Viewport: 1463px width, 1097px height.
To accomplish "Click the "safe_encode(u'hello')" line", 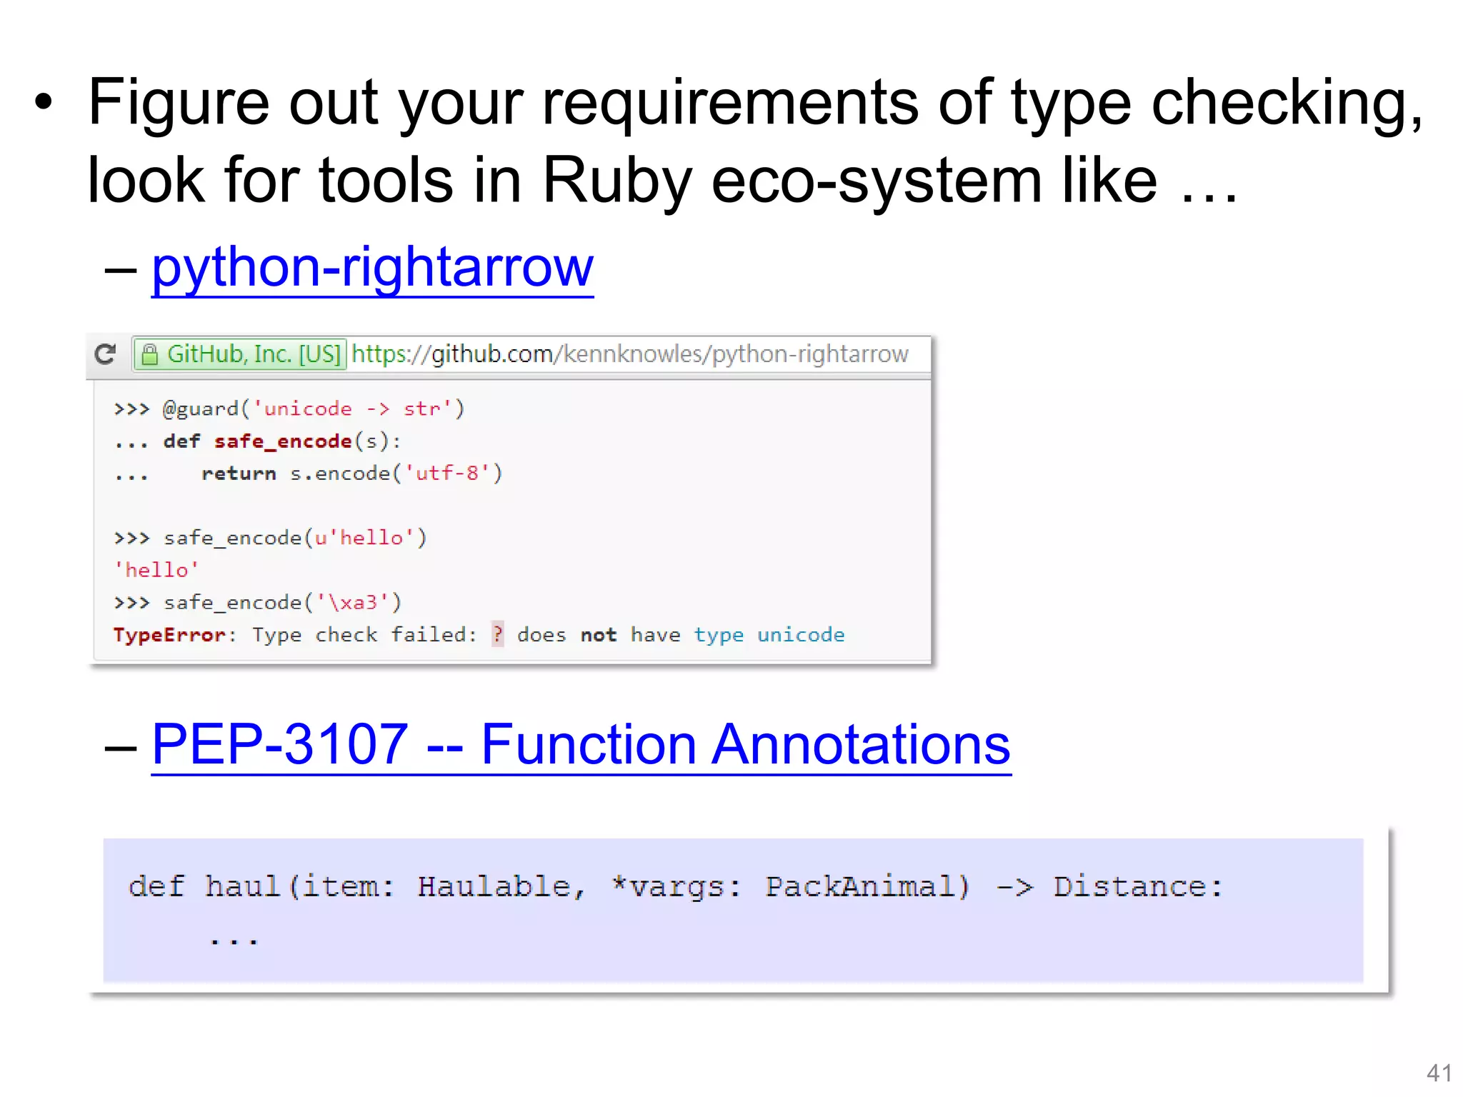I will [271, 538].
